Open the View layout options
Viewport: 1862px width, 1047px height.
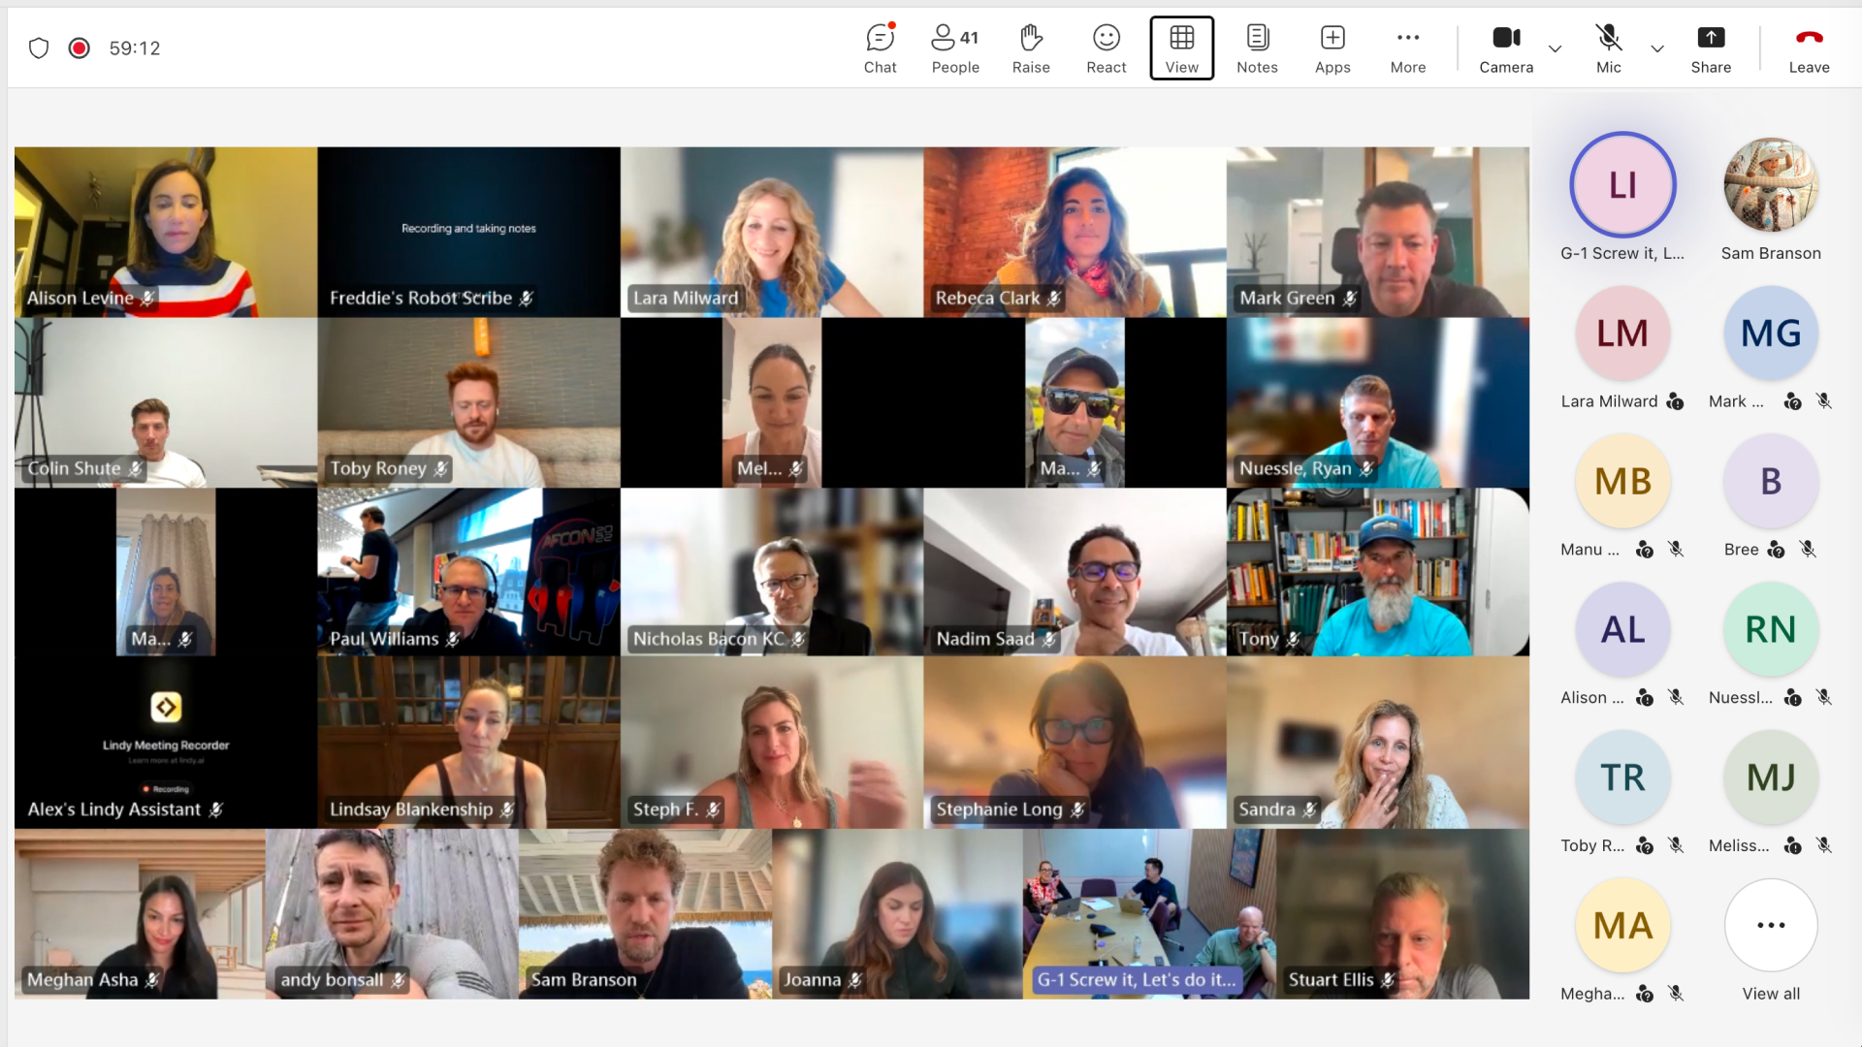tap(1181, 48)
